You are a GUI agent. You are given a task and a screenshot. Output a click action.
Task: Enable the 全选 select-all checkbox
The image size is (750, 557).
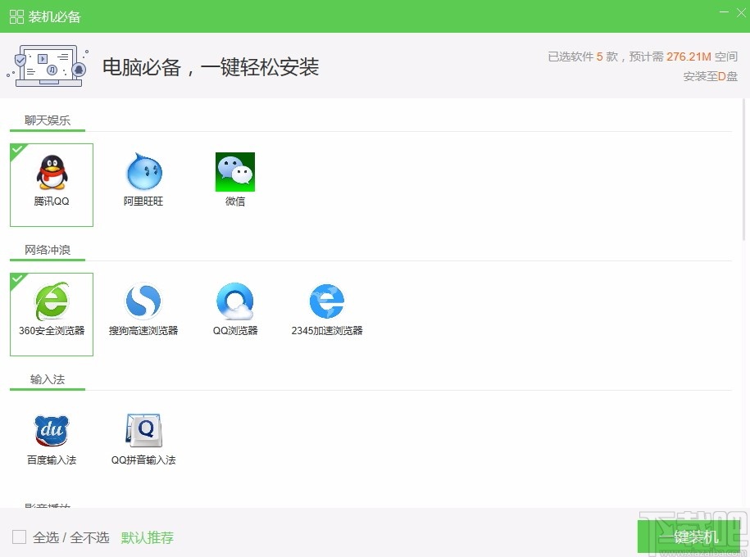pos(20,537)
